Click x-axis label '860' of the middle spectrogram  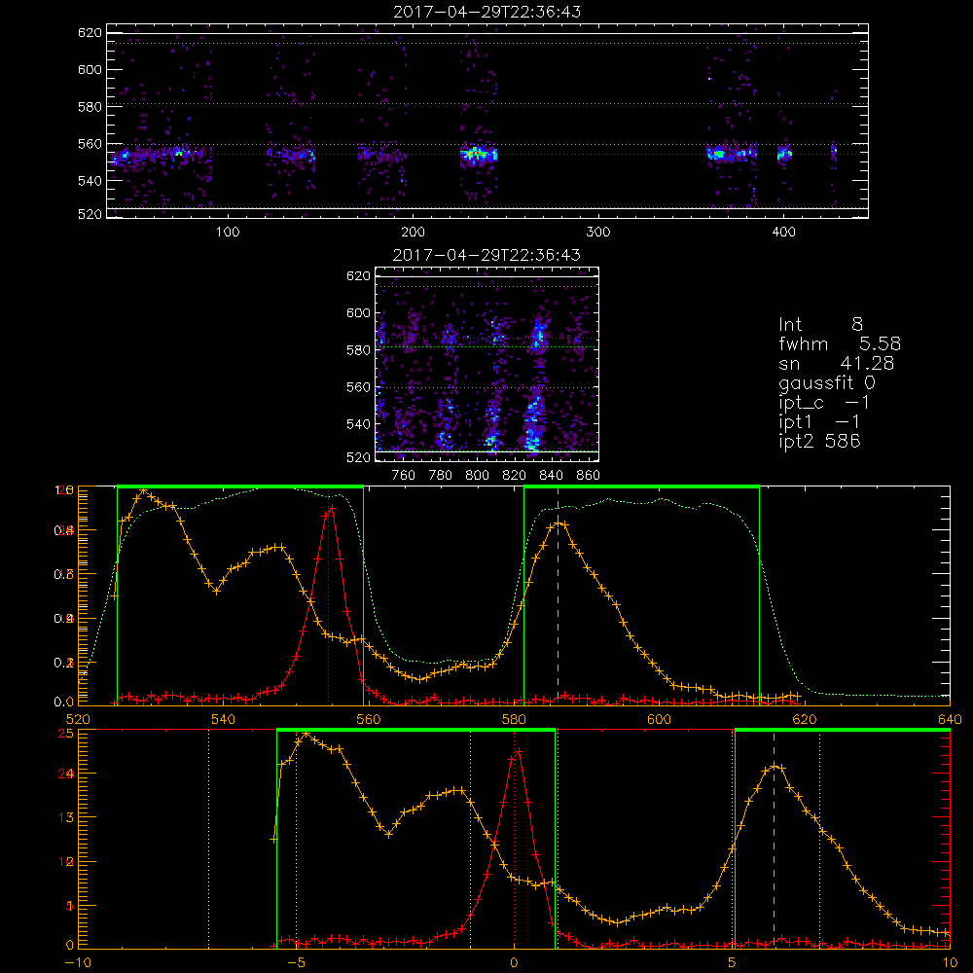[589, 476]
